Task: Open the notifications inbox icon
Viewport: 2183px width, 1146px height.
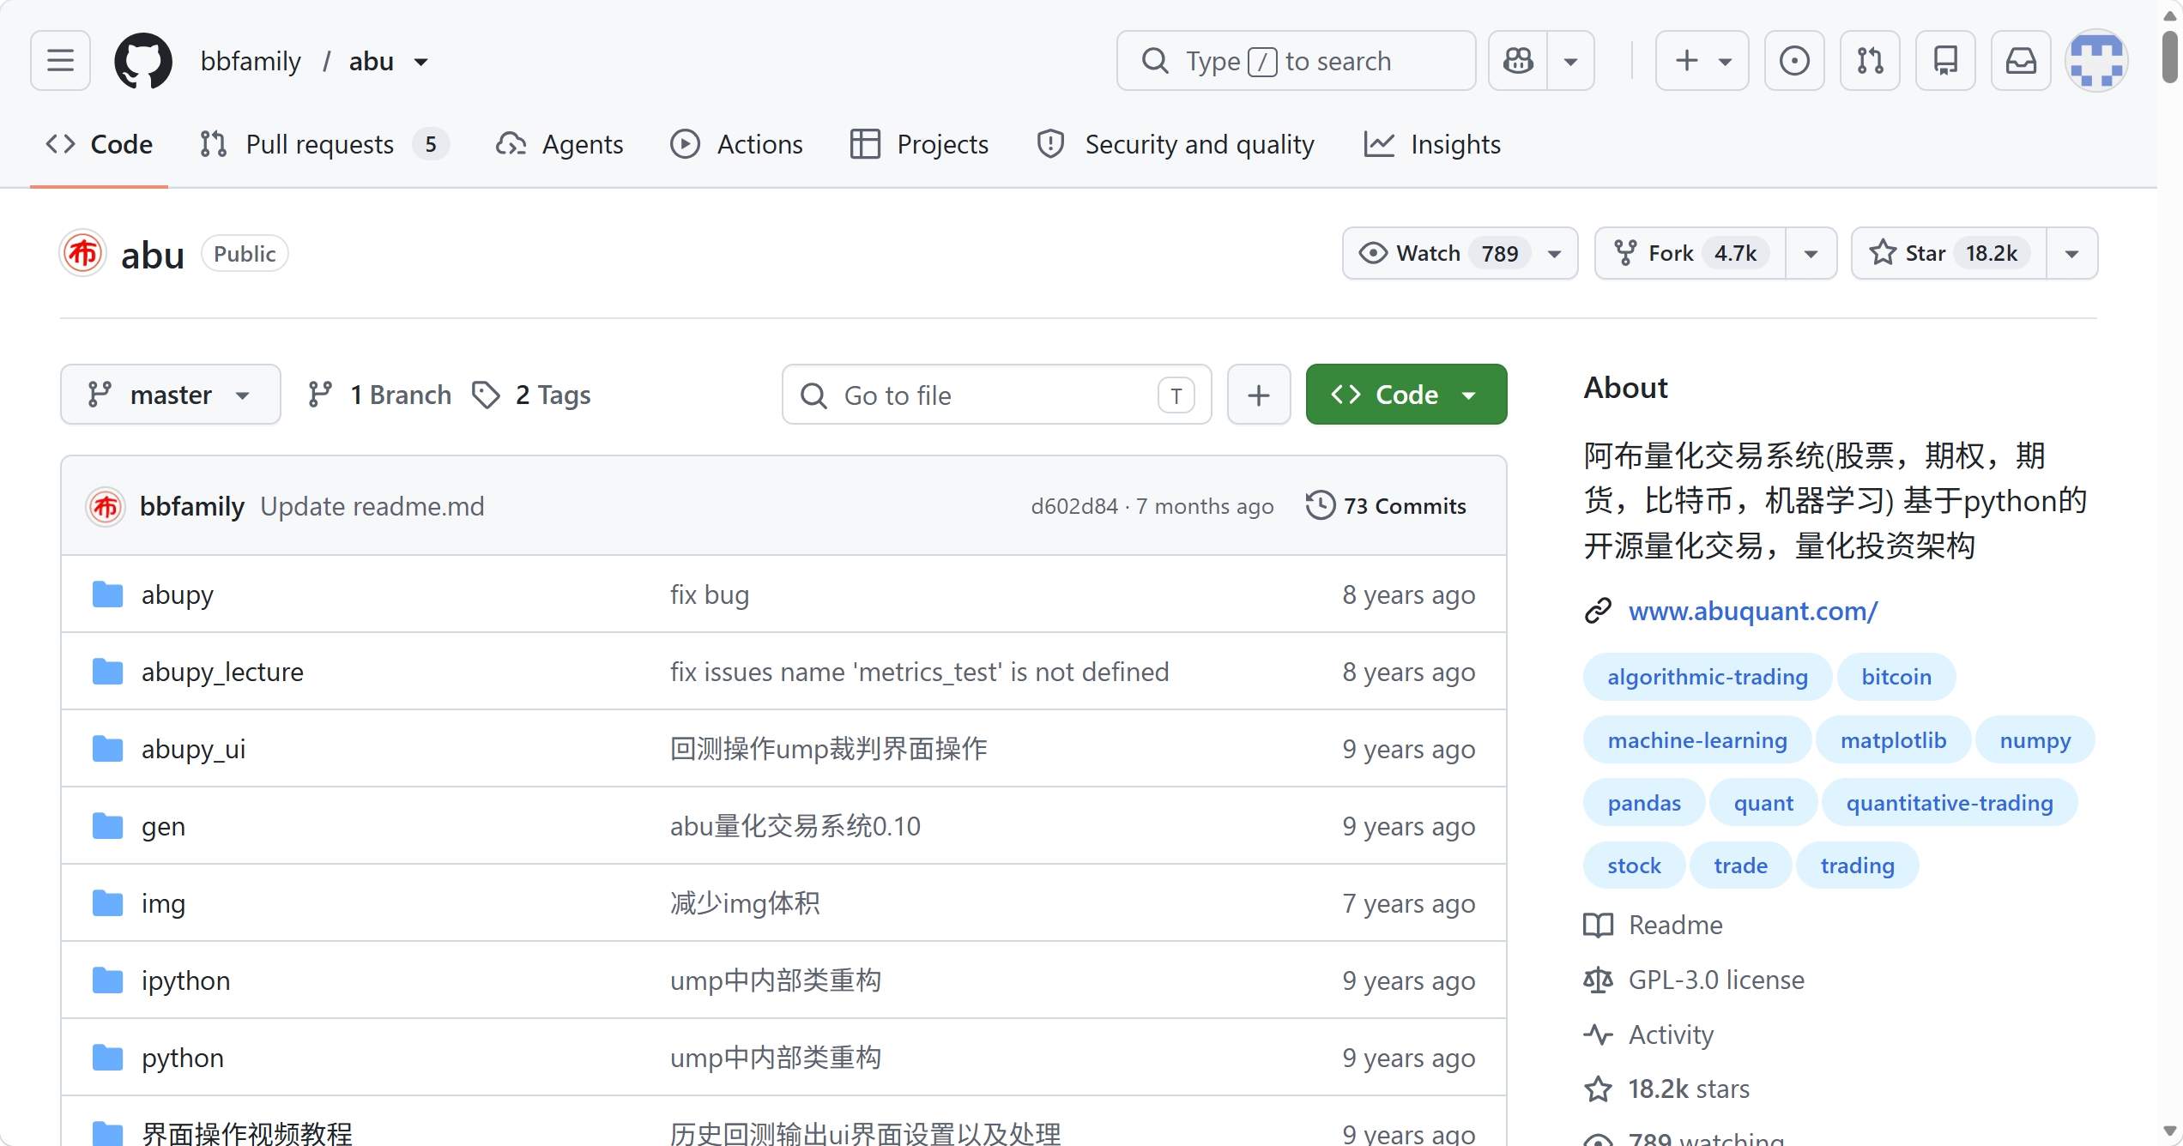Action: [x=2021, y=61]
